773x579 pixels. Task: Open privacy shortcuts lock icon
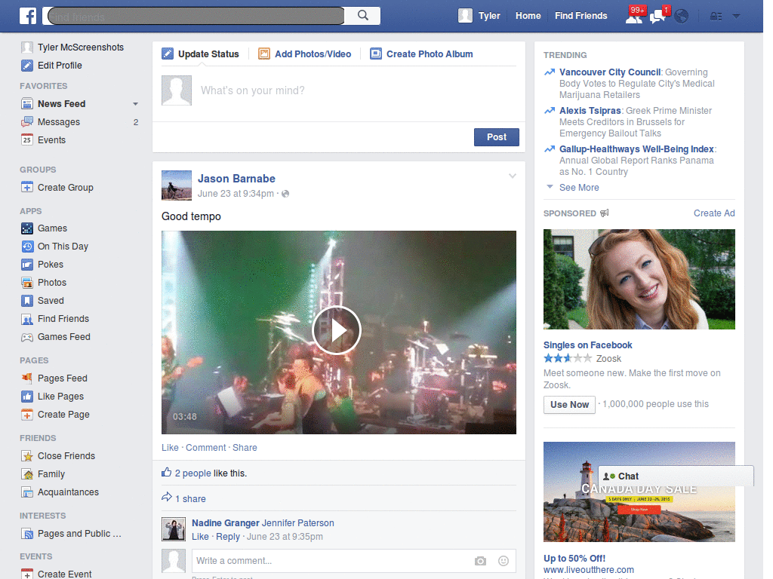pos(716,17)
